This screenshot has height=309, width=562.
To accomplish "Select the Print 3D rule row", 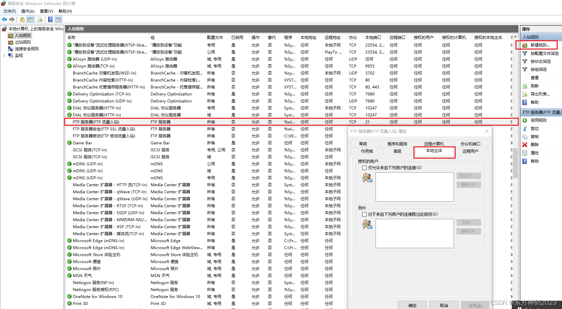I will [80, 304].
